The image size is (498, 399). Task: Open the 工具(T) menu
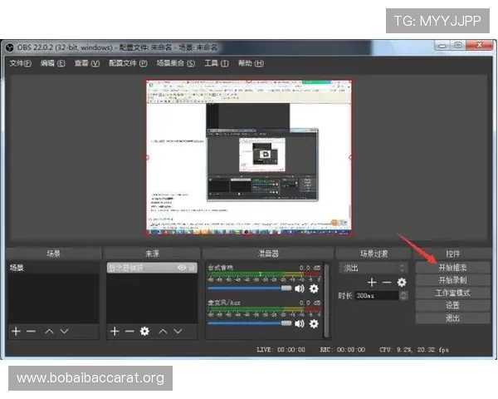coord(217,63)
